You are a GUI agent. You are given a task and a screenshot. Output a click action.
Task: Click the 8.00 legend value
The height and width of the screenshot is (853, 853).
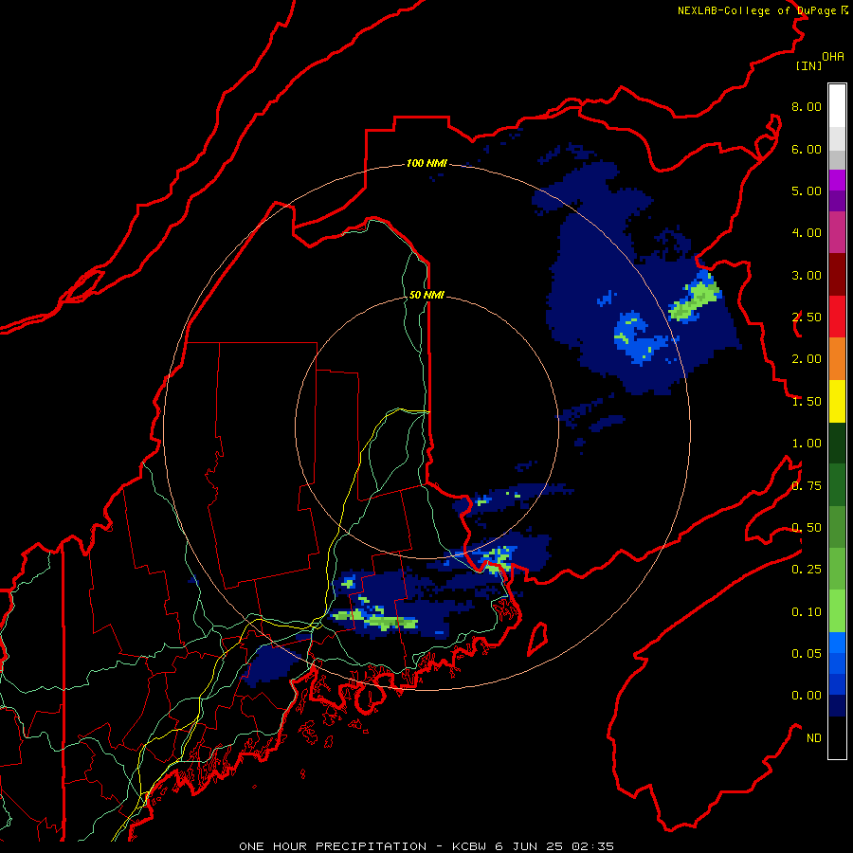[x=807, y=106]
